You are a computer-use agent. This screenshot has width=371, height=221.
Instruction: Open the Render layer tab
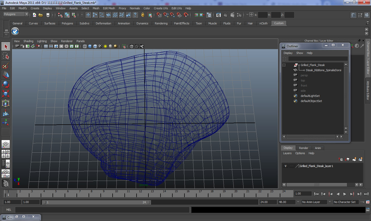[x=303, y=148]
